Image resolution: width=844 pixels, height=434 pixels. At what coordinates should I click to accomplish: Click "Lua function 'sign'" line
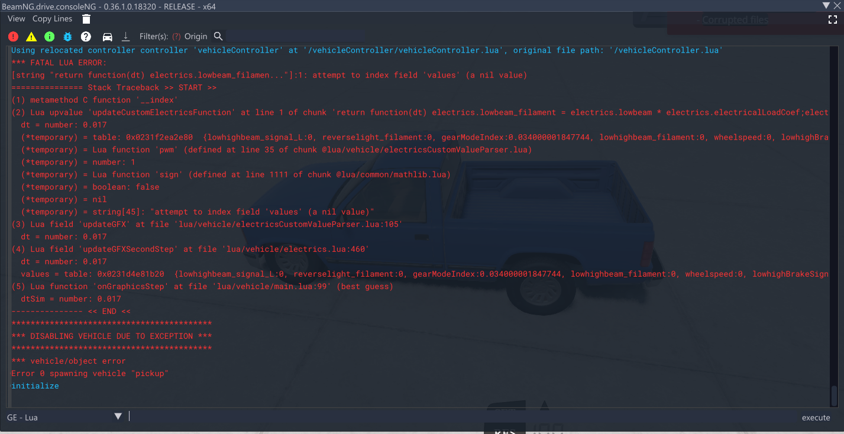pyautogui.click(x=236, y=174)
